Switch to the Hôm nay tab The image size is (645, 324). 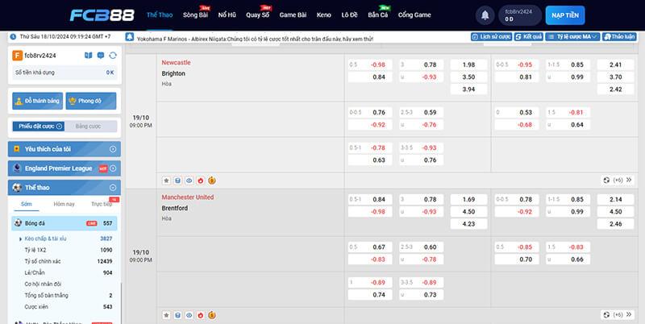[x=64, y=205]
